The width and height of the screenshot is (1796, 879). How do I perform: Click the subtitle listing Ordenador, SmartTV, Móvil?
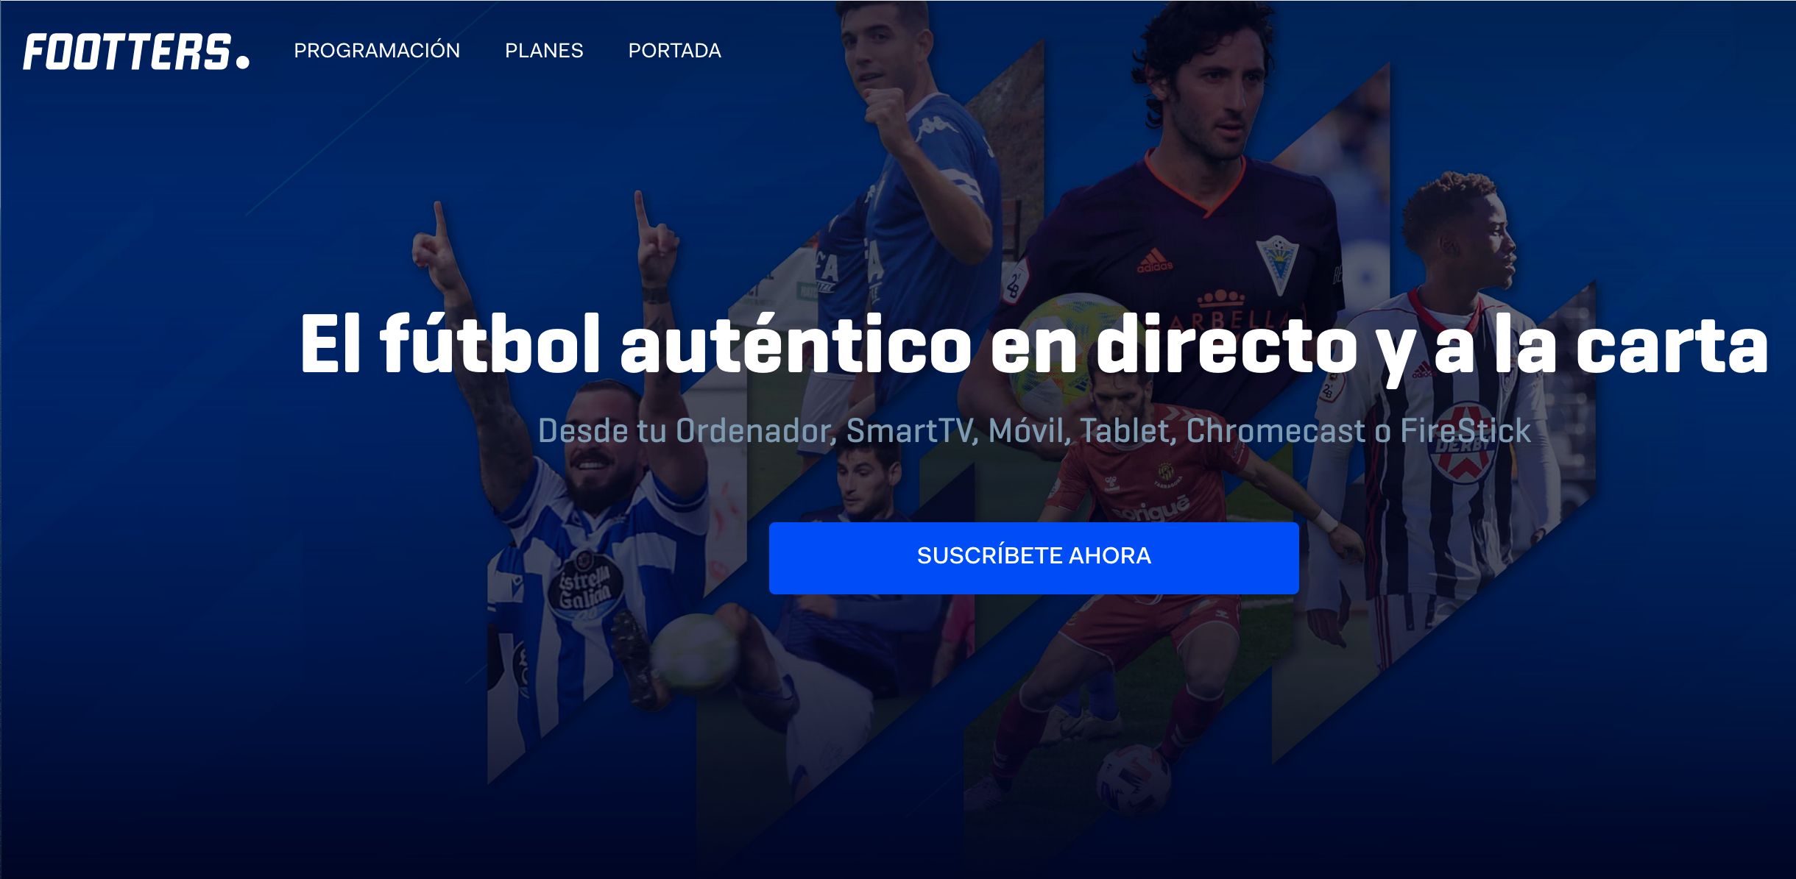coord(1034,431)
